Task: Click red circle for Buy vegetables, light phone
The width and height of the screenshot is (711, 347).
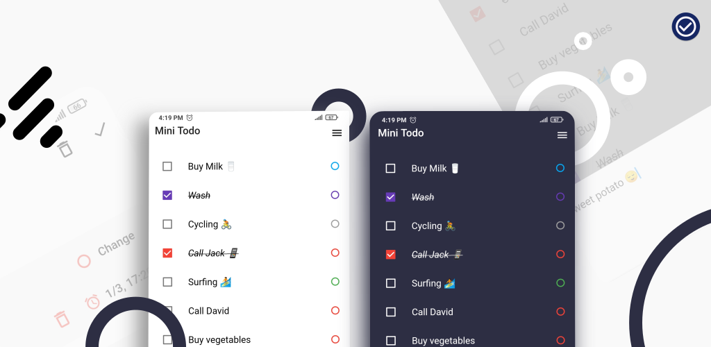Action: [x=335, y=339]
